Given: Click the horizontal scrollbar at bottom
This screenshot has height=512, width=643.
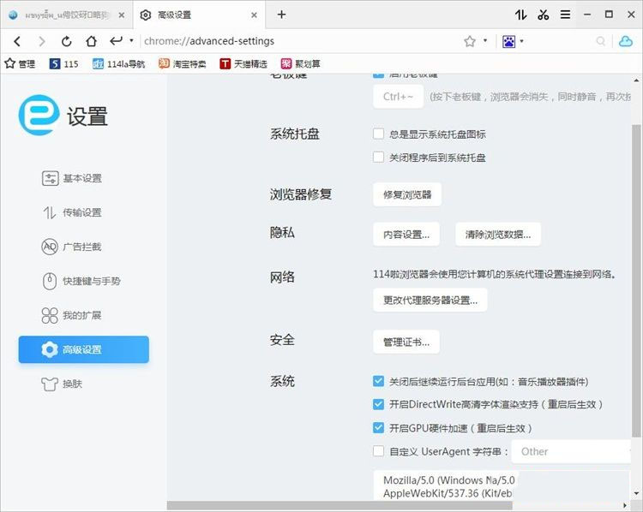Looking at the screenshot, I should coord(340,506).
